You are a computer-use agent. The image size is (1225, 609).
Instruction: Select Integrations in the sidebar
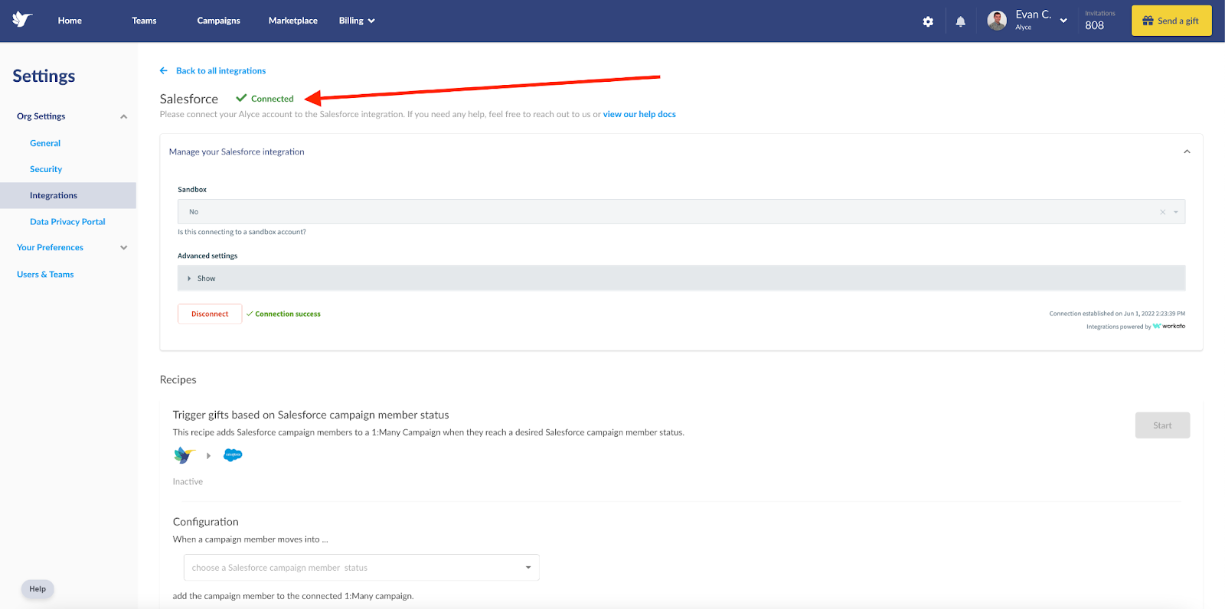(68, 195)
